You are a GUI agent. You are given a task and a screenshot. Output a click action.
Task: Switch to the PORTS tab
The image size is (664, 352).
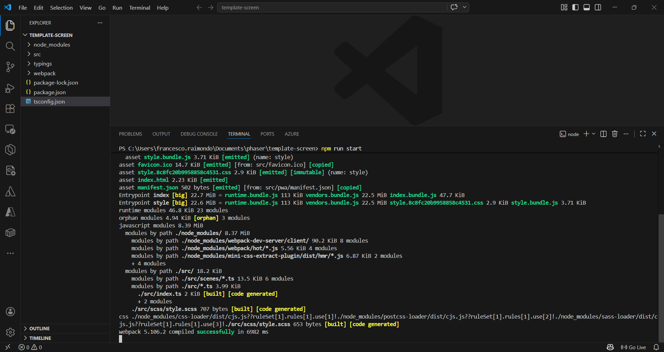[267, 134]
